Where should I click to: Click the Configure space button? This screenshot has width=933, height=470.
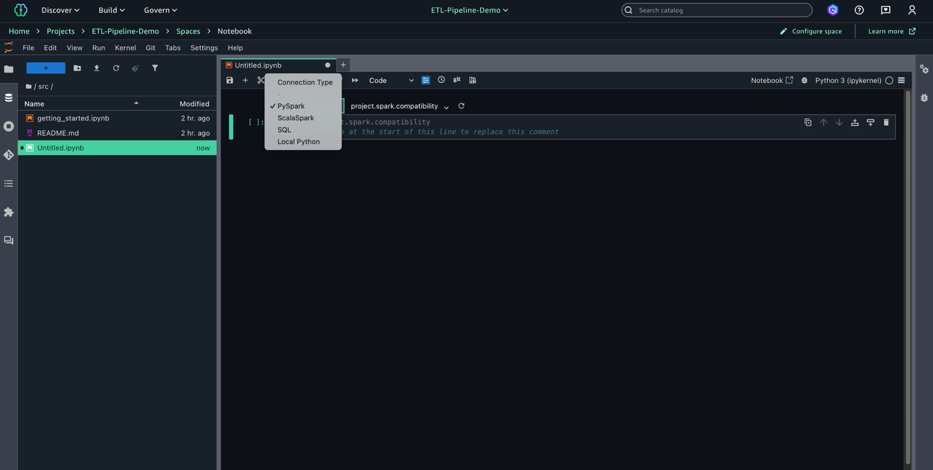[x=811, y=31]
